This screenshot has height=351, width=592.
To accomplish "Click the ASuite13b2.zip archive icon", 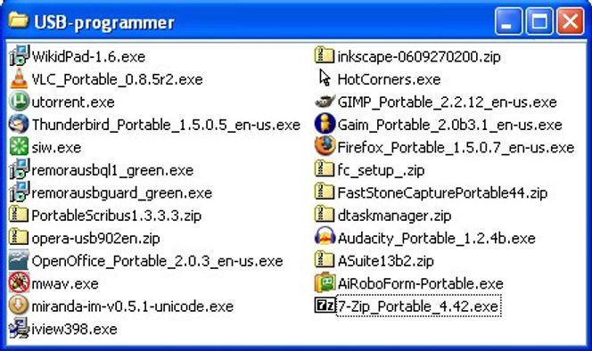I will pos(325,260).
